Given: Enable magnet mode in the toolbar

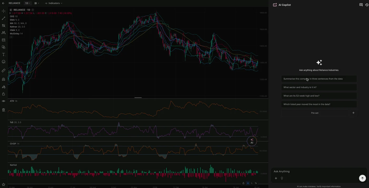Looking at the screenshot, I should (x=3, y=79).
